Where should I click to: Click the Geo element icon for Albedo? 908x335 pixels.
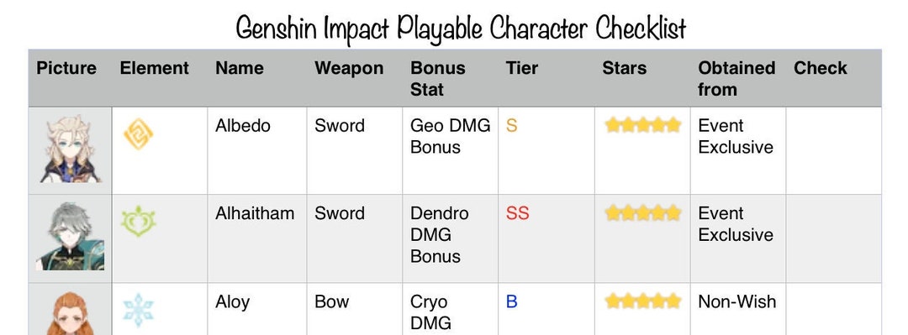[139, 133]
